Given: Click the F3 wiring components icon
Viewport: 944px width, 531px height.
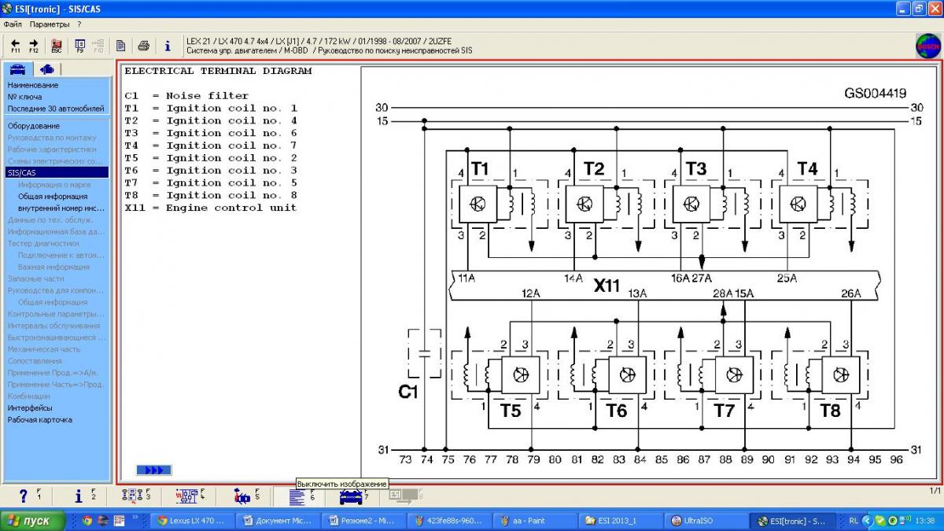Looking at the screenshot, I should click(x=134, y=496).
